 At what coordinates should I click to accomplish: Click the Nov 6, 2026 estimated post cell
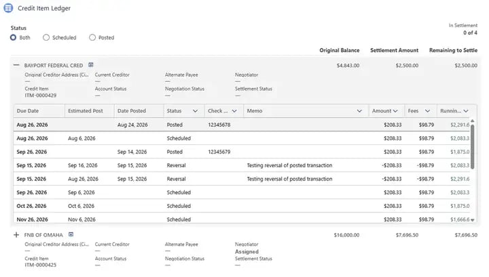[x=81, y=219]
